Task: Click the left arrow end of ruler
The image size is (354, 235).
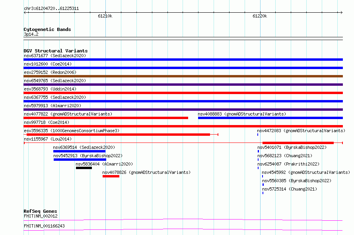Action: pos(25,12)
